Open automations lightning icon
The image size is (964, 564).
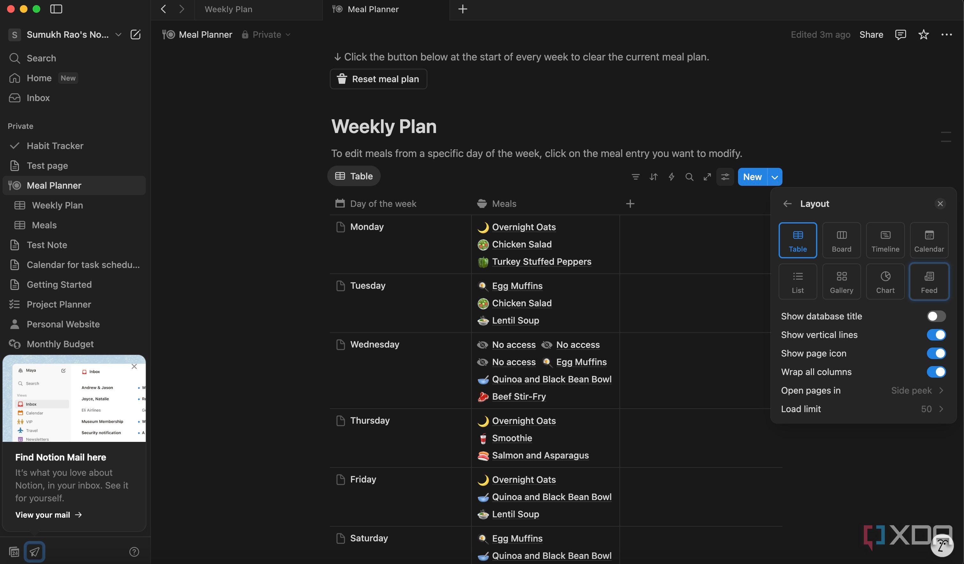click(671, 177)
